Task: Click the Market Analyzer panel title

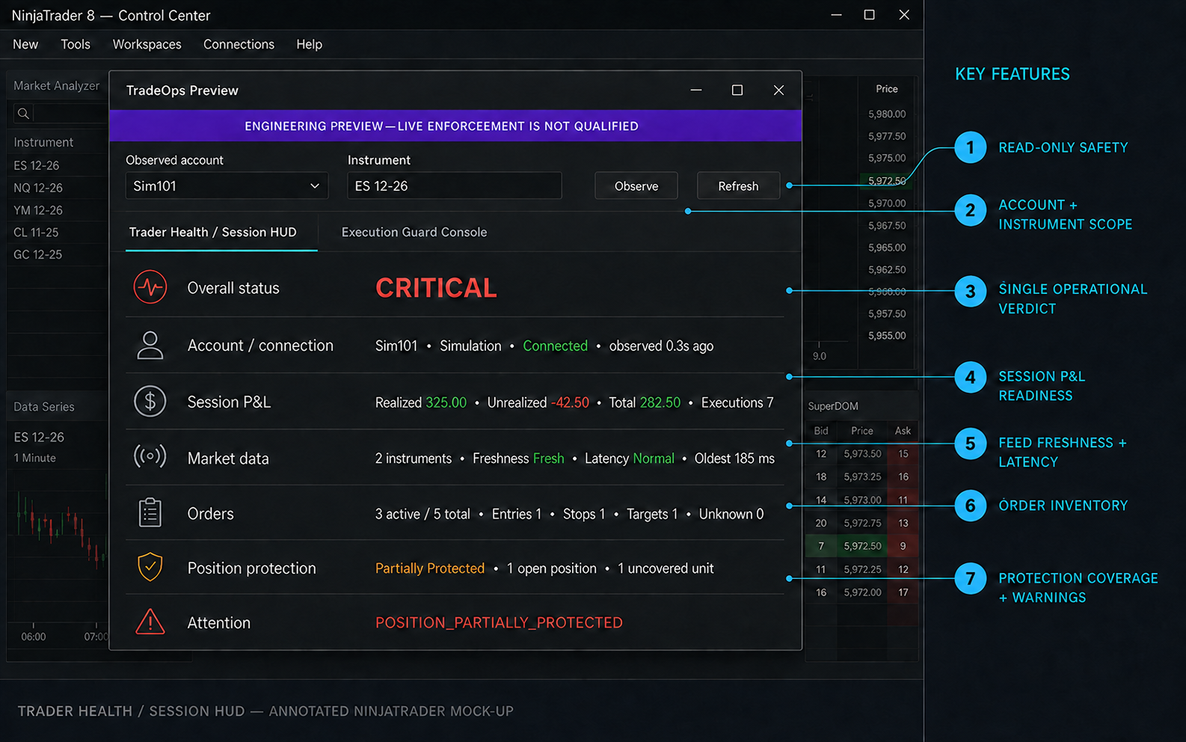Action: click(57, 86)
